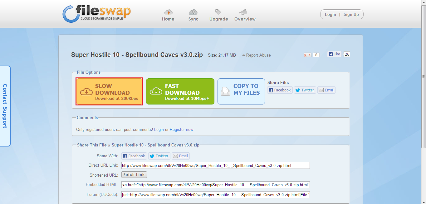
Task: Open the Home navigation item
Action: click(x=168, y=15)
